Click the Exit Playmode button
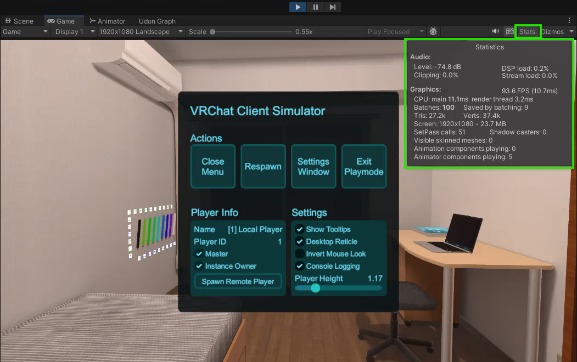 [364, 167]
